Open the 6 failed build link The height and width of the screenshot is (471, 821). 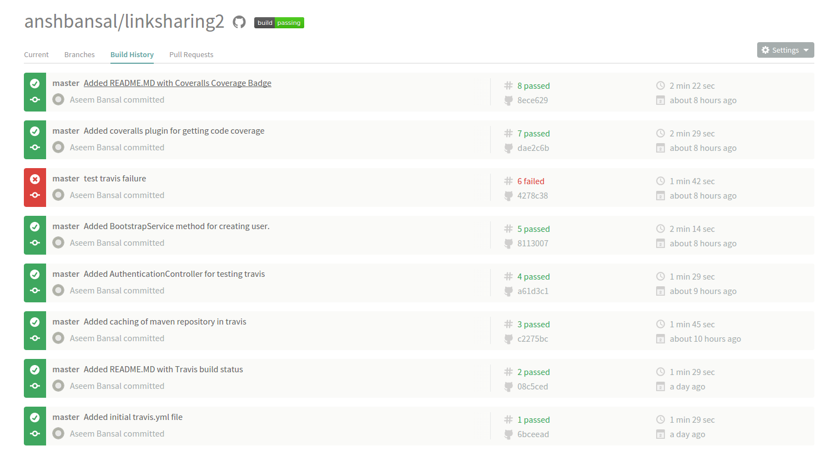pos(531,181)
